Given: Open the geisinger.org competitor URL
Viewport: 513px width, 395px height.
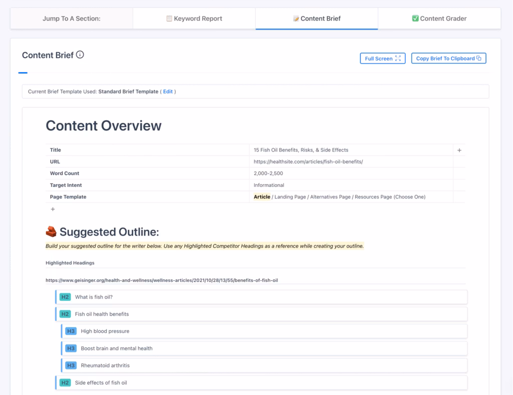Looking at the screenshot, I should click(x=161, y=280).
